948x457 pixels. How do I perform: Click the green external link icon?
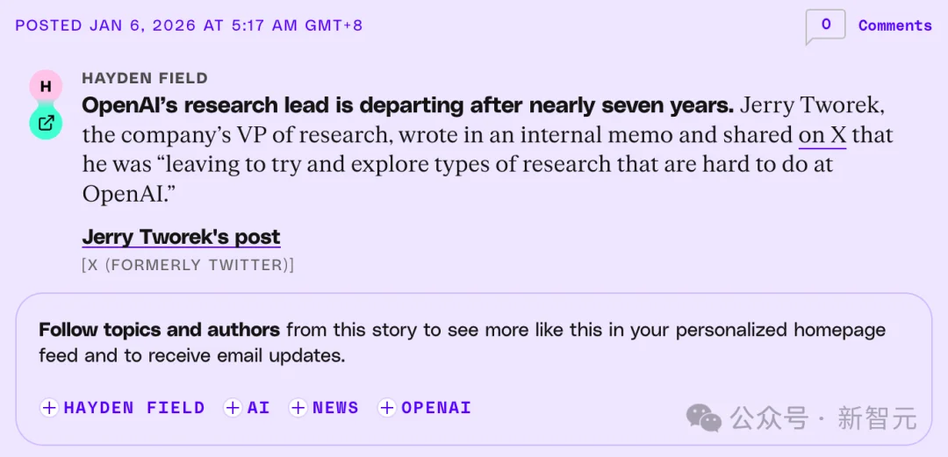coord(46,123)
